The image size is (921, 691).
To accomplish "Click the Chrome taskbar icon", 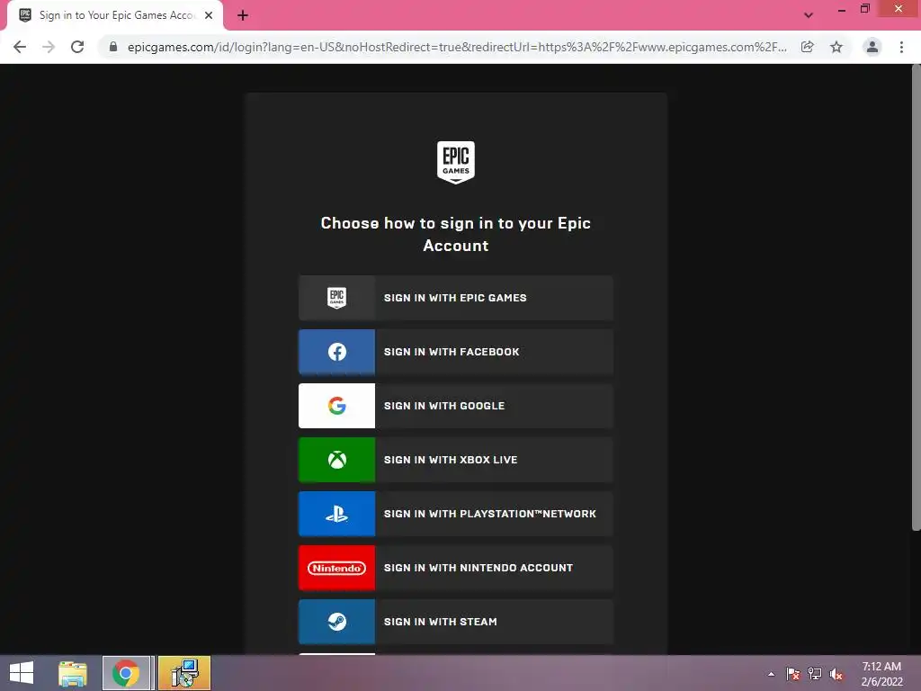I will 126,673.
